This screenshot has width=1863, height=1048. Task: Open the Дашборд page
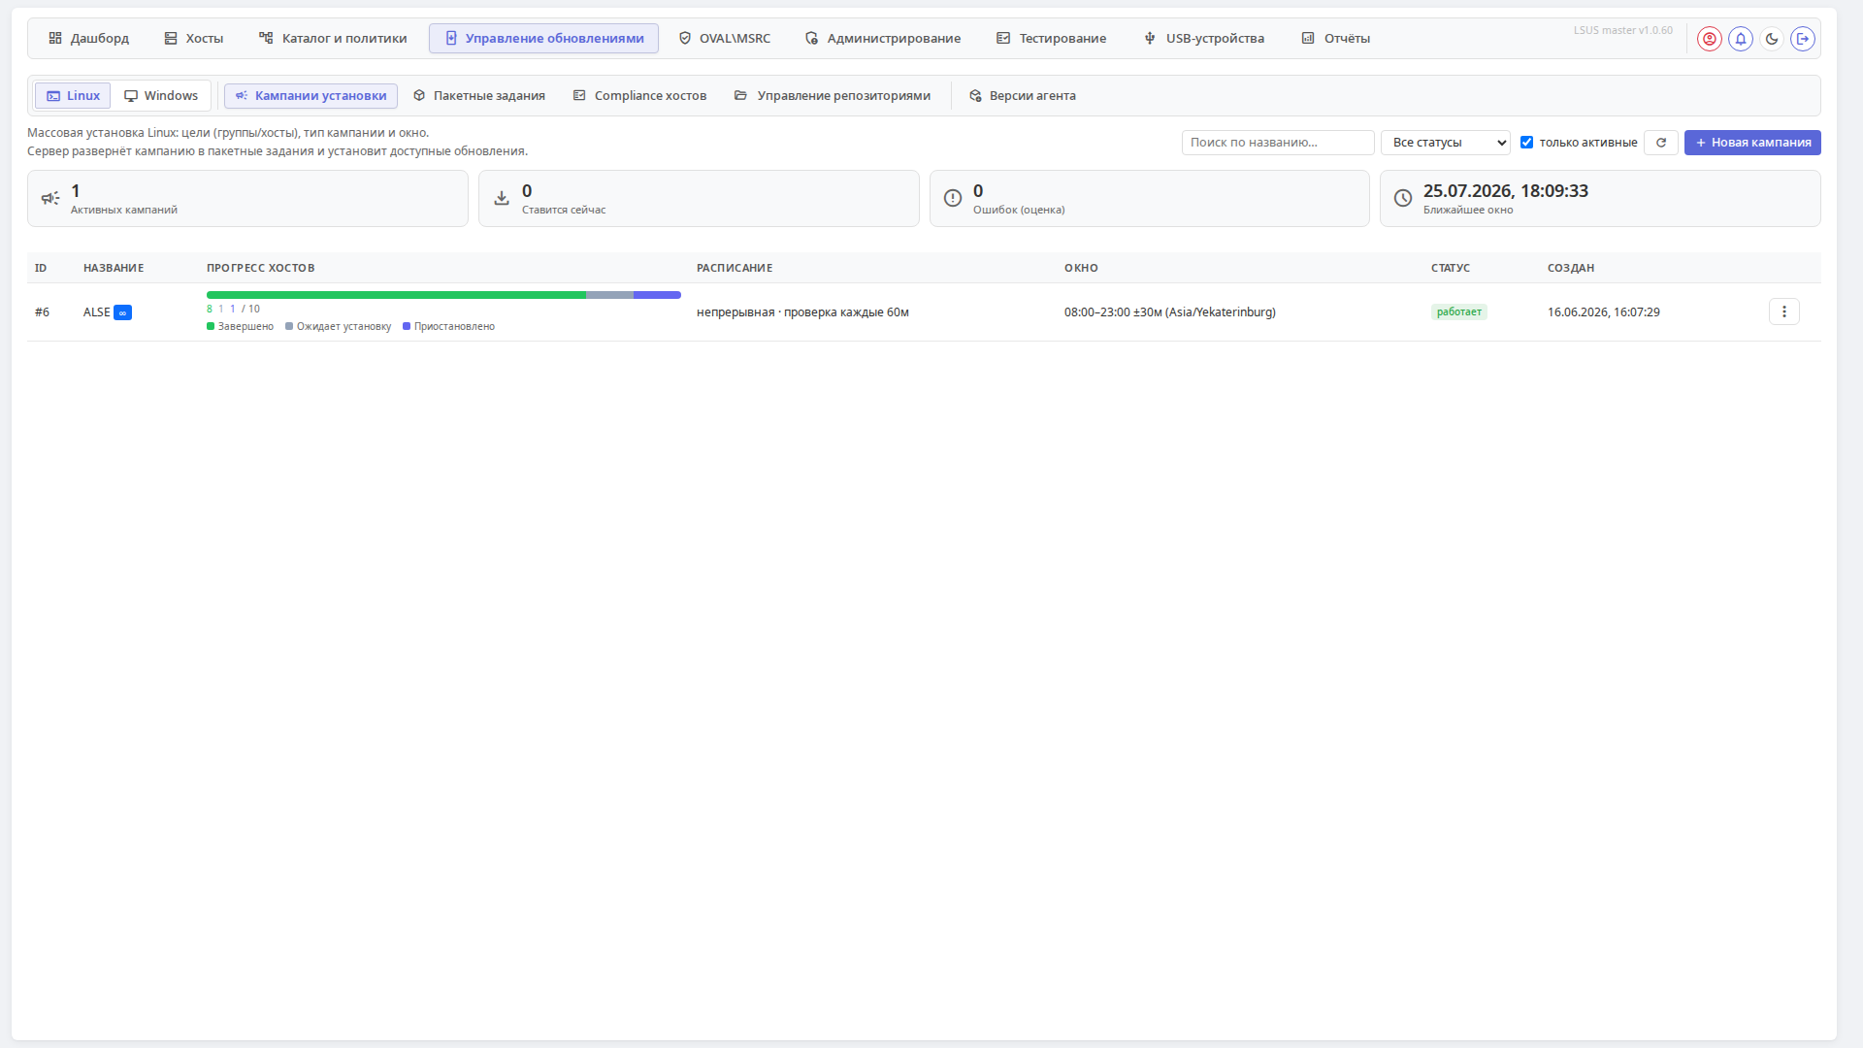click(88, 39)
